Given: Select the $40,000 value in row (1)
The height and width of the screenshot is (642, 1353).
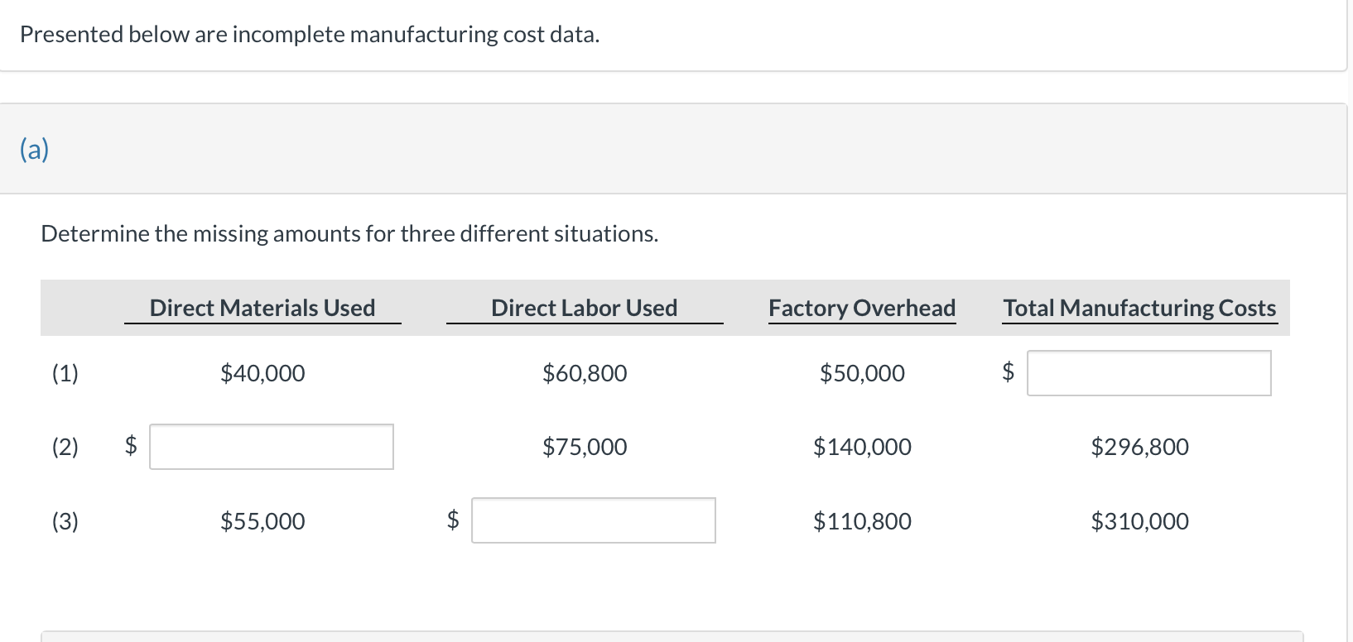Looking at the screenshot, I should 262,373.
